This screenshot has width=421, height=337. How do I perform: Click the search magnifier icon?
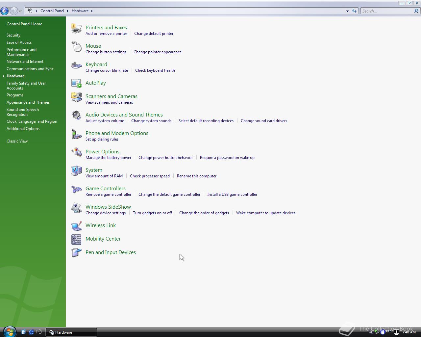coord(416,11)
